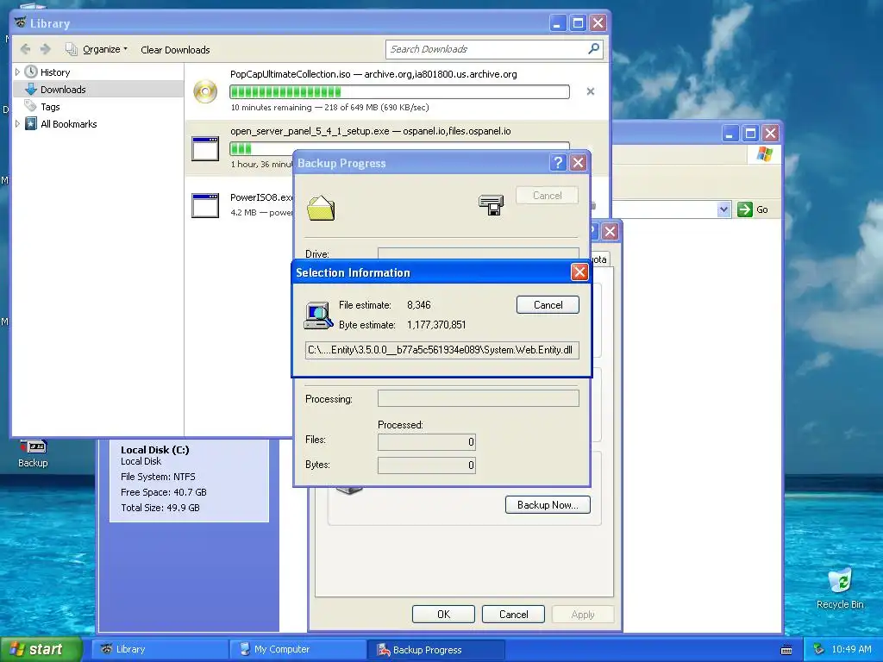The height and width of the screenshot is (662, 883).
Task: Click the open_server_panel setup file icon
Action: click(x=205, y=148)
